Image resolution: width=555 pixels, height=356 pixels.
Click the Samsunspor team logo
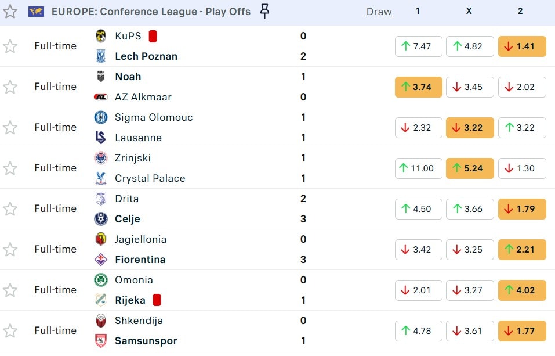pos(101,341)
